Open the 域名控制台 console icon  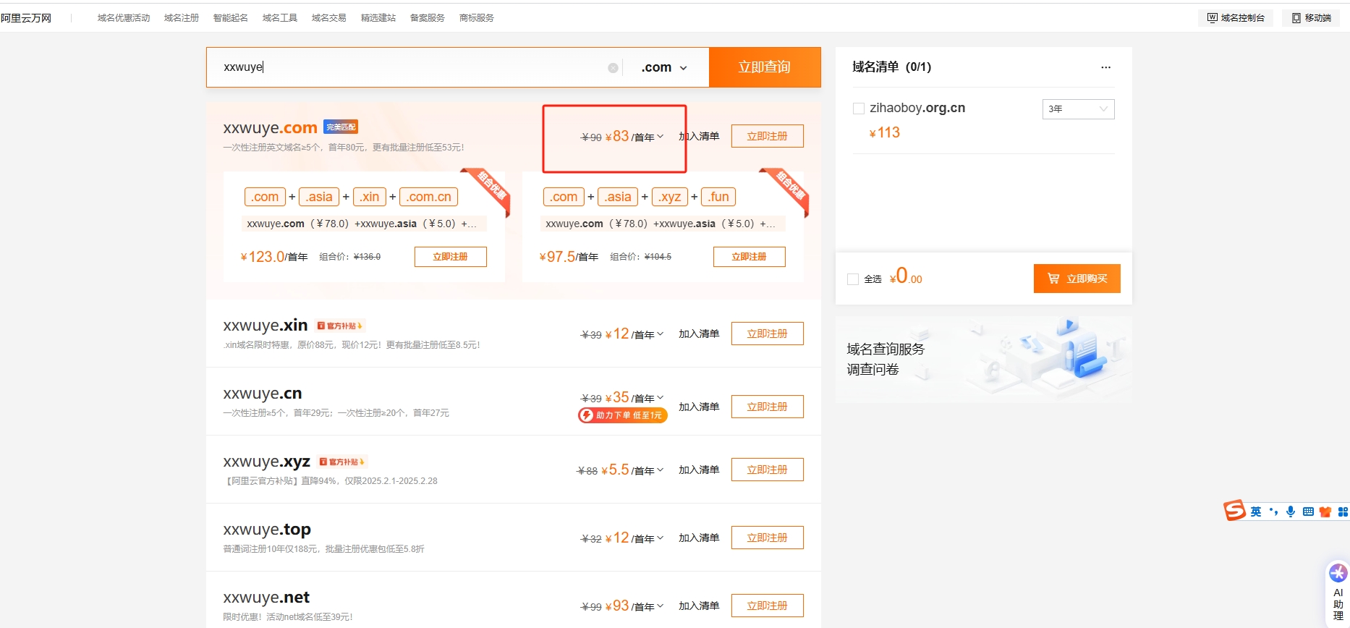click(x=1213, y=18)
